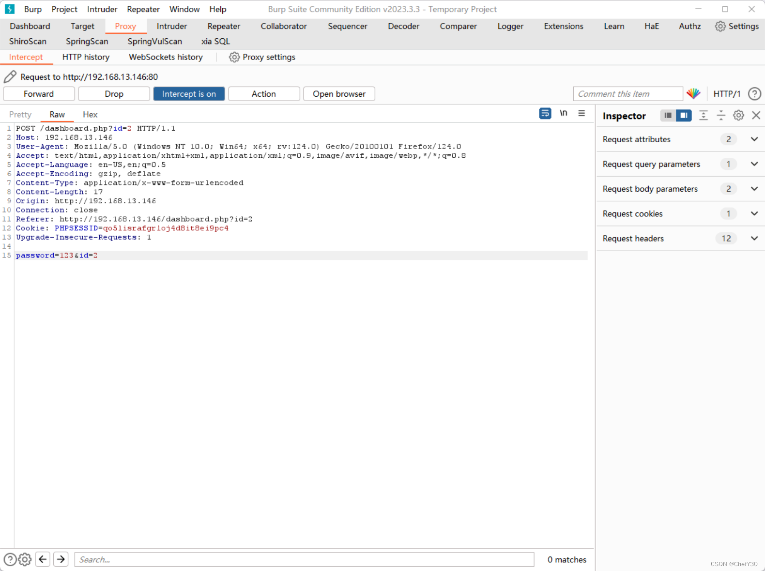The image size is (765, 571).
Task: Open Inspector settings gear
Action: [738, 116]
